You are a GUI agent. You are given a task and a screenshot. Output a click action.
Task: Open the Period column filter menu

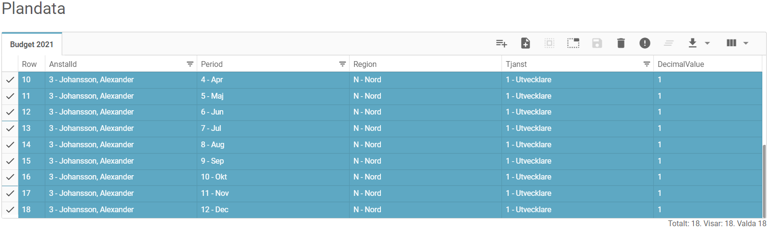coord(342,64)
